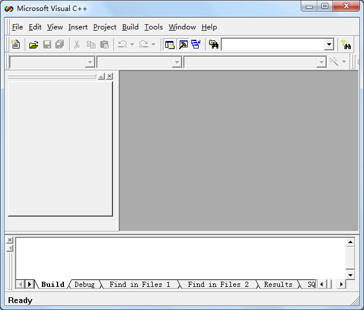Image resolution: width=364 pixels, height=310 pixels.
Task: Open the Redo history dropdown arrow
Action: coord(153,44)
